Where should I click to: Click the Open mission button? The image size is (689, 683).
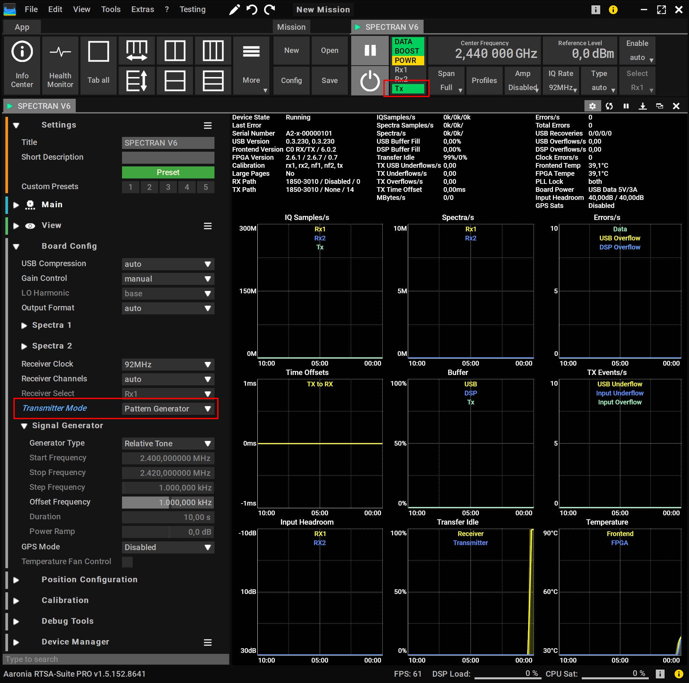pyautogui.click(x=329, y=51)
